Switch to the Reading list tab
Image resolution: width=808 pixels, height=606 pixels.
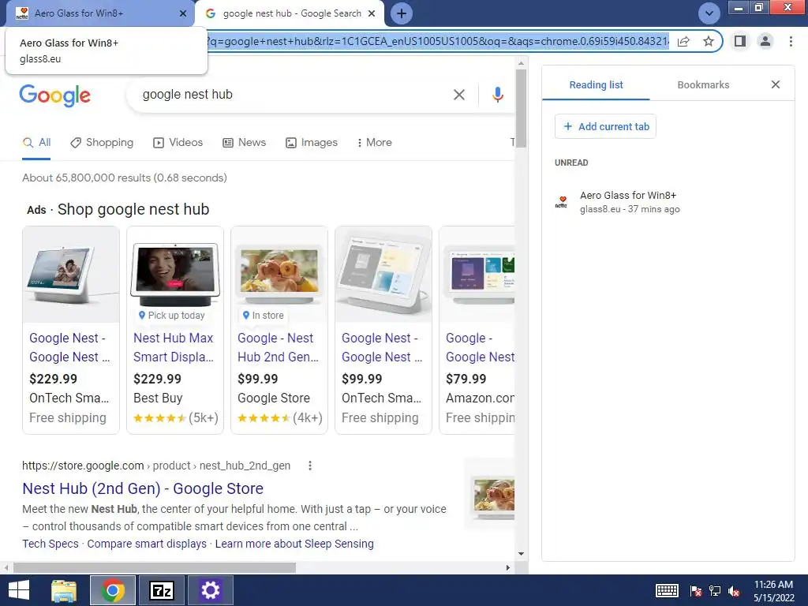pos(596,85)
